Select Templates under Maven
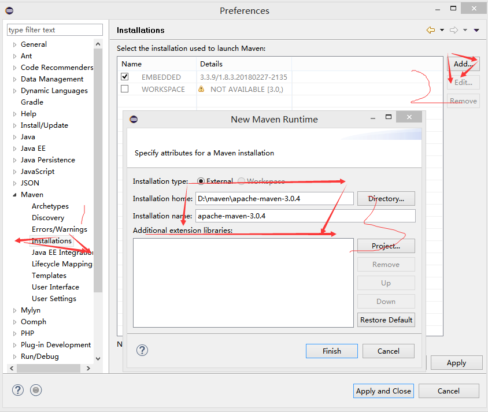The image size is (488, 412). [x=49, y=276]
